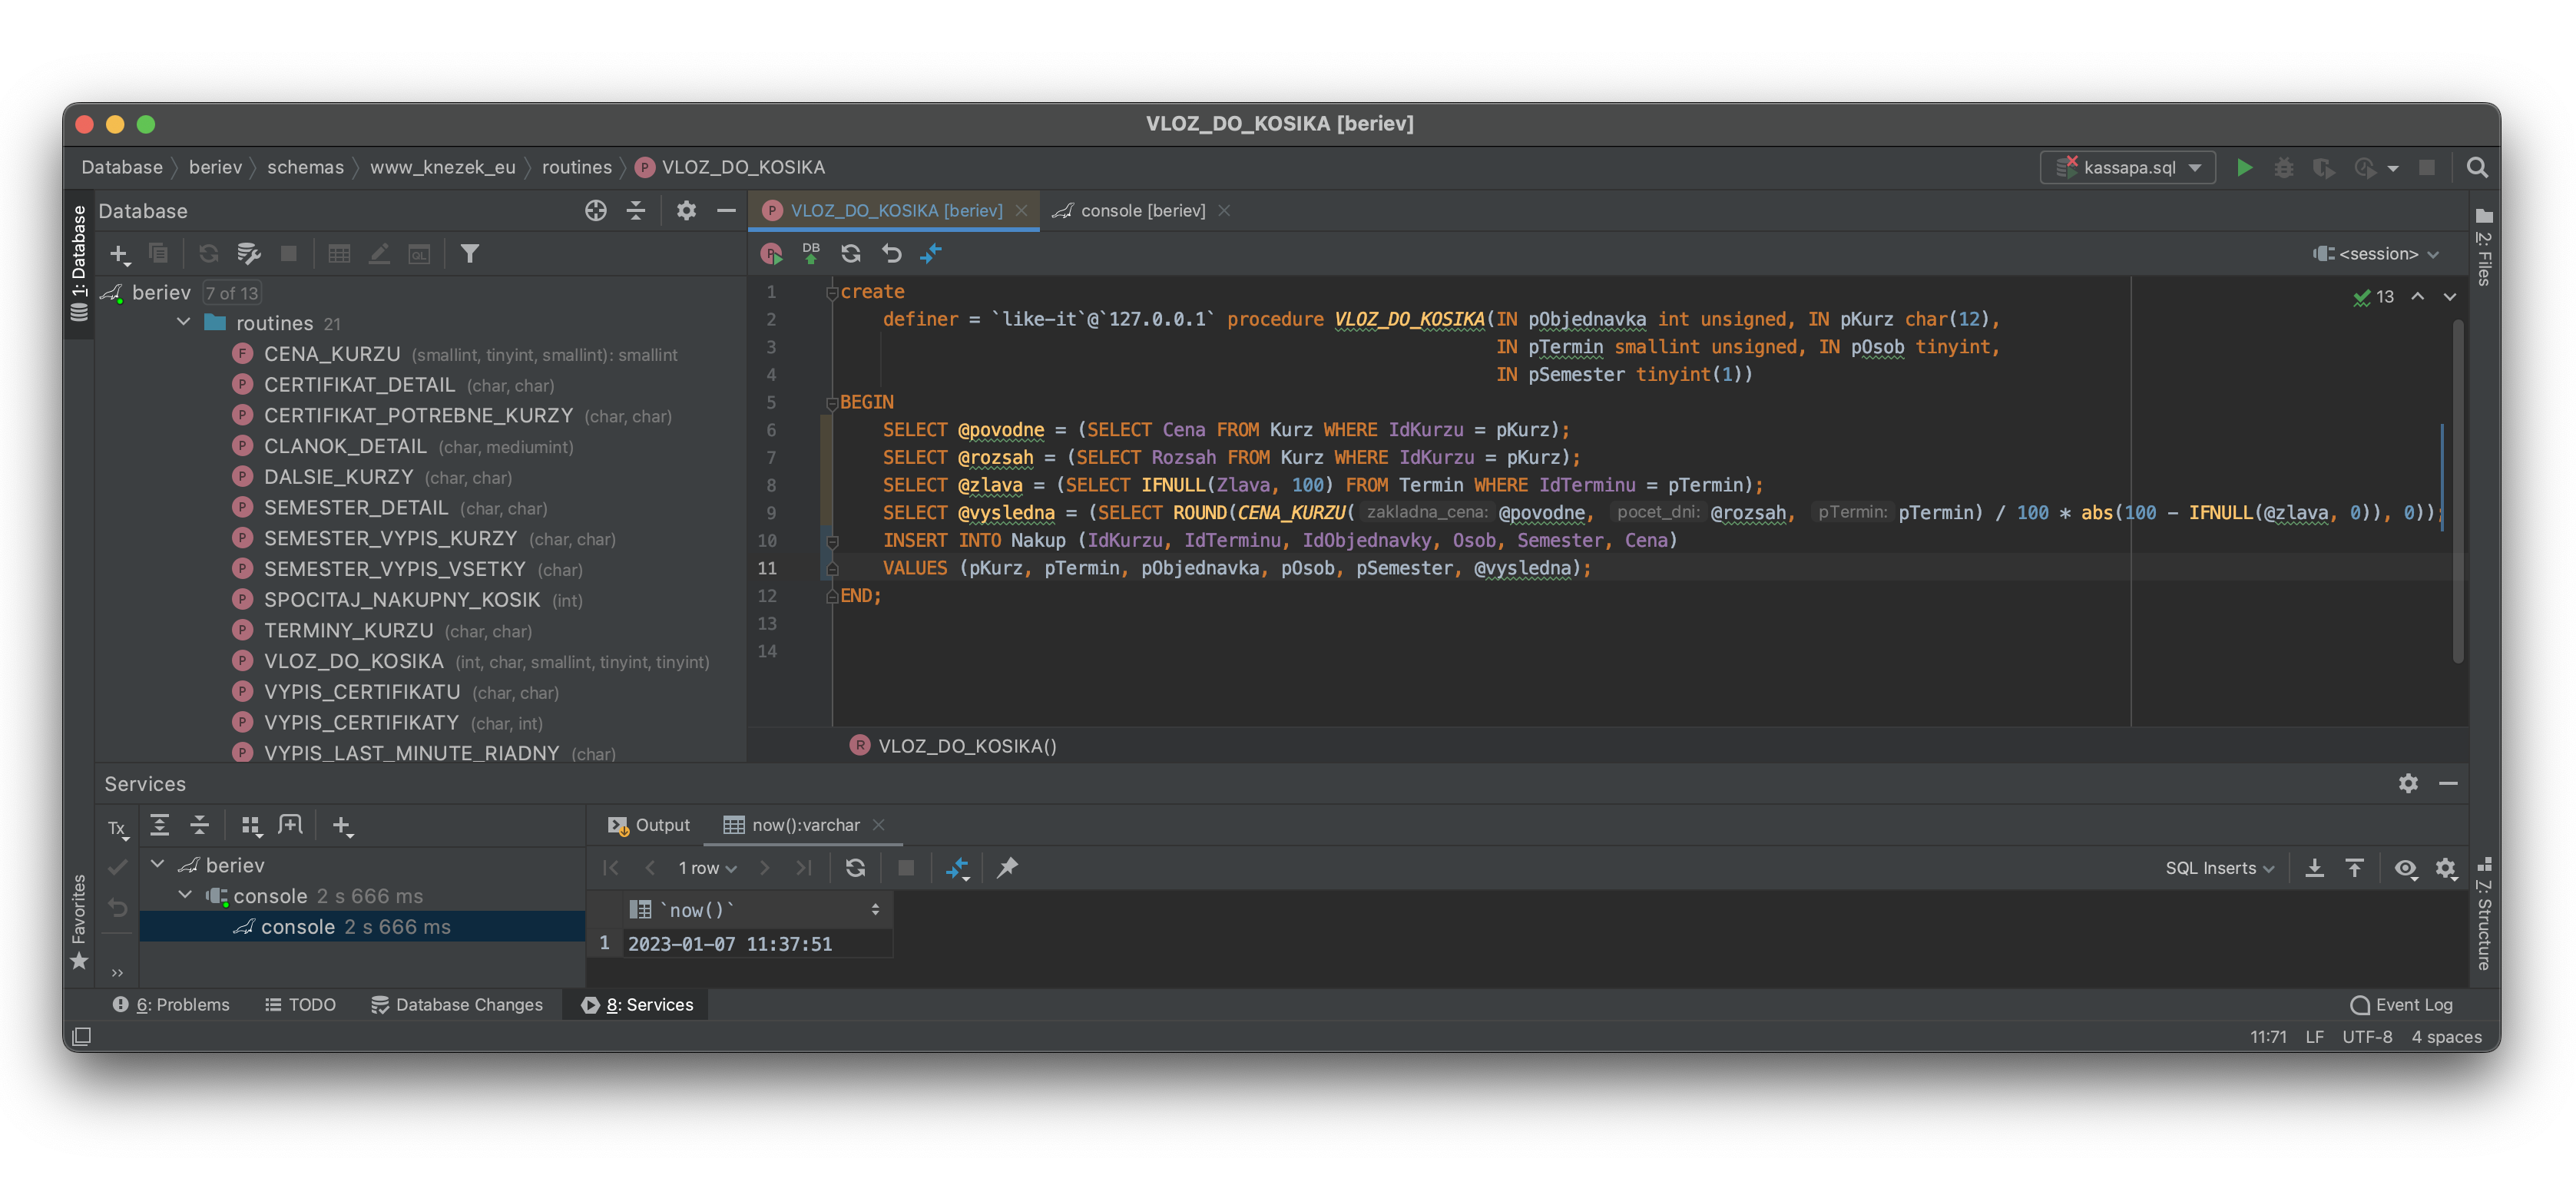2576x1198 pixels.
Task: Collapse the routines folder
Action: (x=184, y=322)
